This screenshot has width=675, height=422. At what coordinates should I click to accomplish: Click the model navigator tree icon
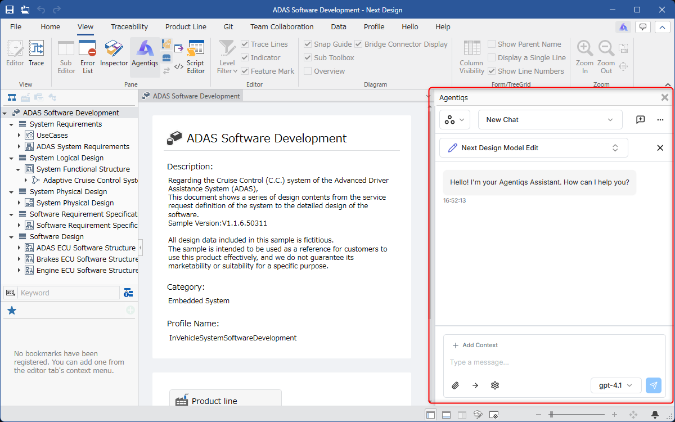click(11, 97)
